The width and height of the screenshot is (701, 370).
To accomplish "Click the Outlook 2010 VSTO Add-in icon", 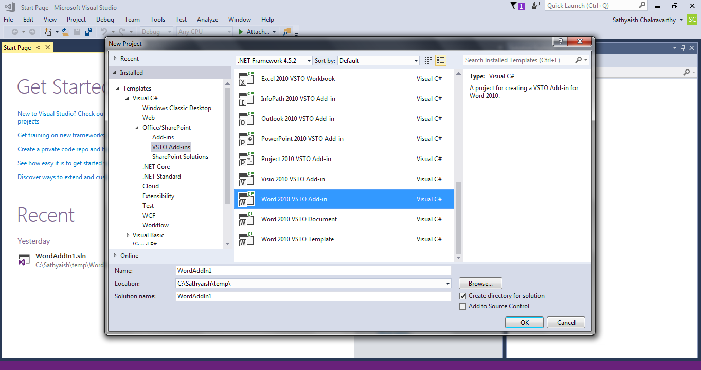I will tap(246, 119).
